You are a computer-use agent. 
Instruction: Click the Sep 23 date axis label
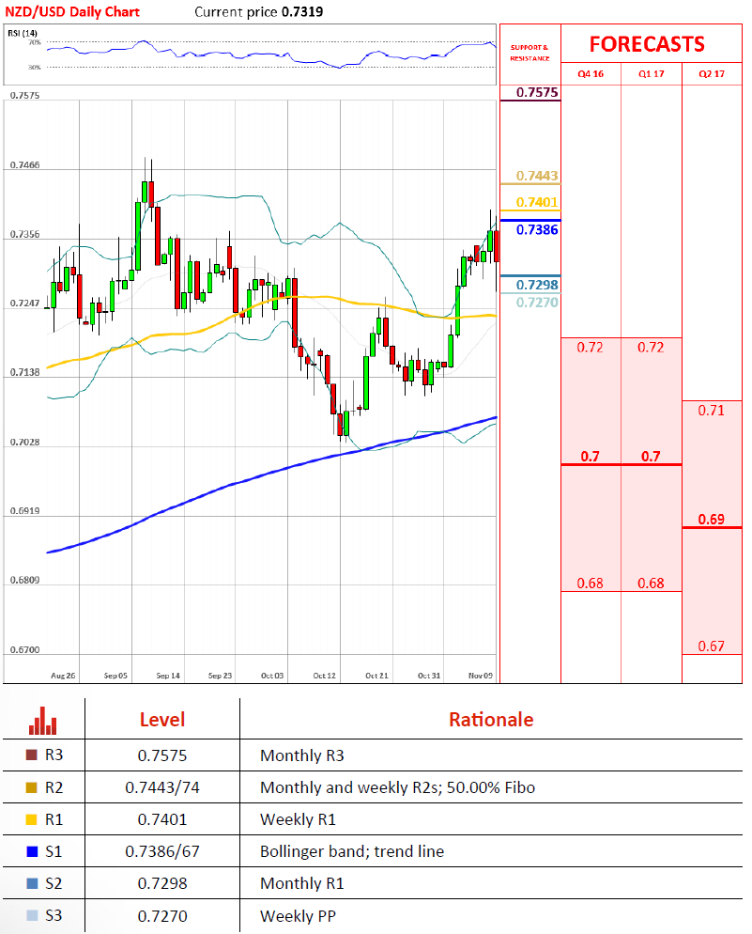220,676
